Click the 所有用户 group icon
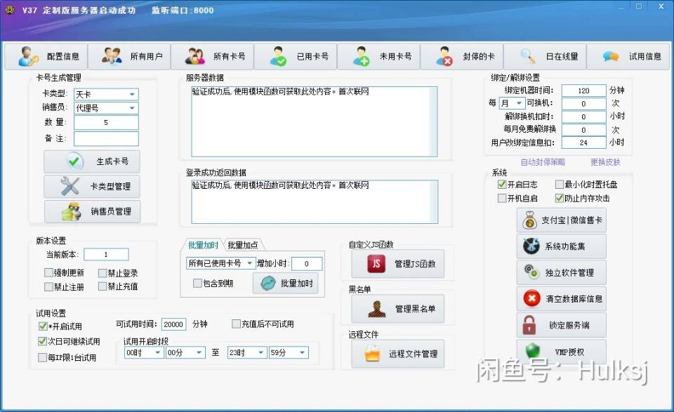The width and height of the screenshot is (674, 412). [x=112, y=56]
